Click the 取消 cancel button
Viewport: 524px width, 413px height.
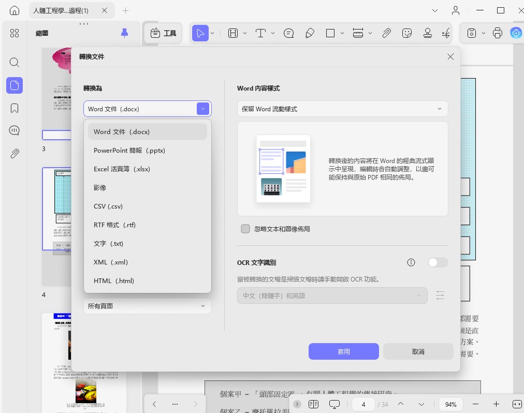418,351
